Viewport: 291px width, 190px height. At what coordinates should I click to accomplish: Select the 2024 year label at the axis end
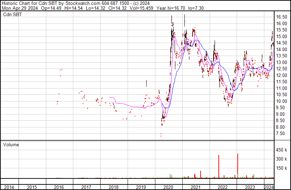[x=269, y=187]
